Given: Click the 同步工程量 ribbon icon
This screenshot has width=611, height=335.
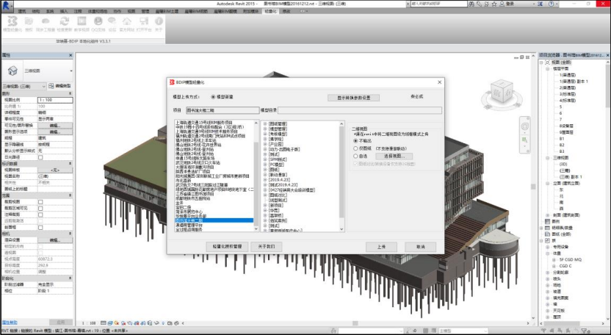Looking at the screenshot, I should coord(46,21).
